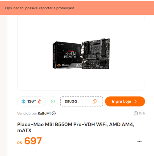The width and height of the screenshot is (154, 156).
Task: Click the 15 h posted time label
Action: point(142,113)
